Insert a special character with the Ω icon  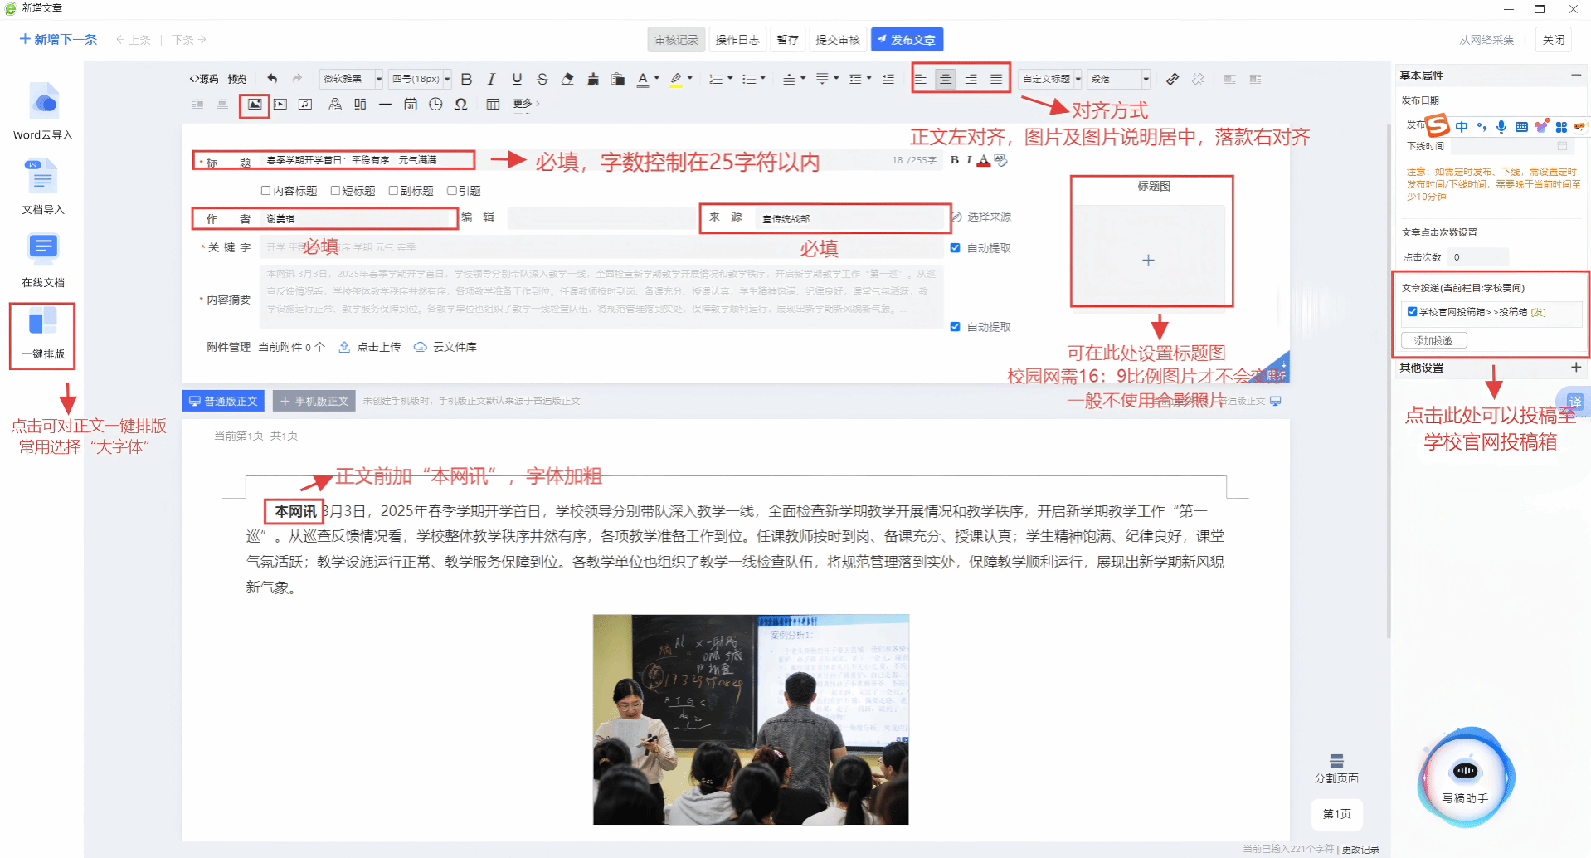pyautogui.click(x=461, y=105)
